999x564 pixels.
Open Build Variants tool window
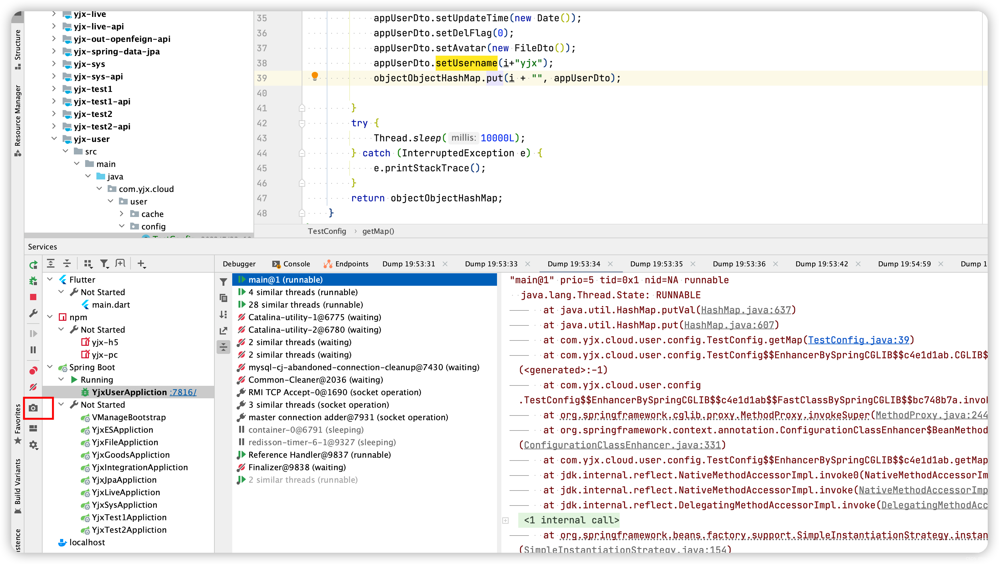pos(18,486)
